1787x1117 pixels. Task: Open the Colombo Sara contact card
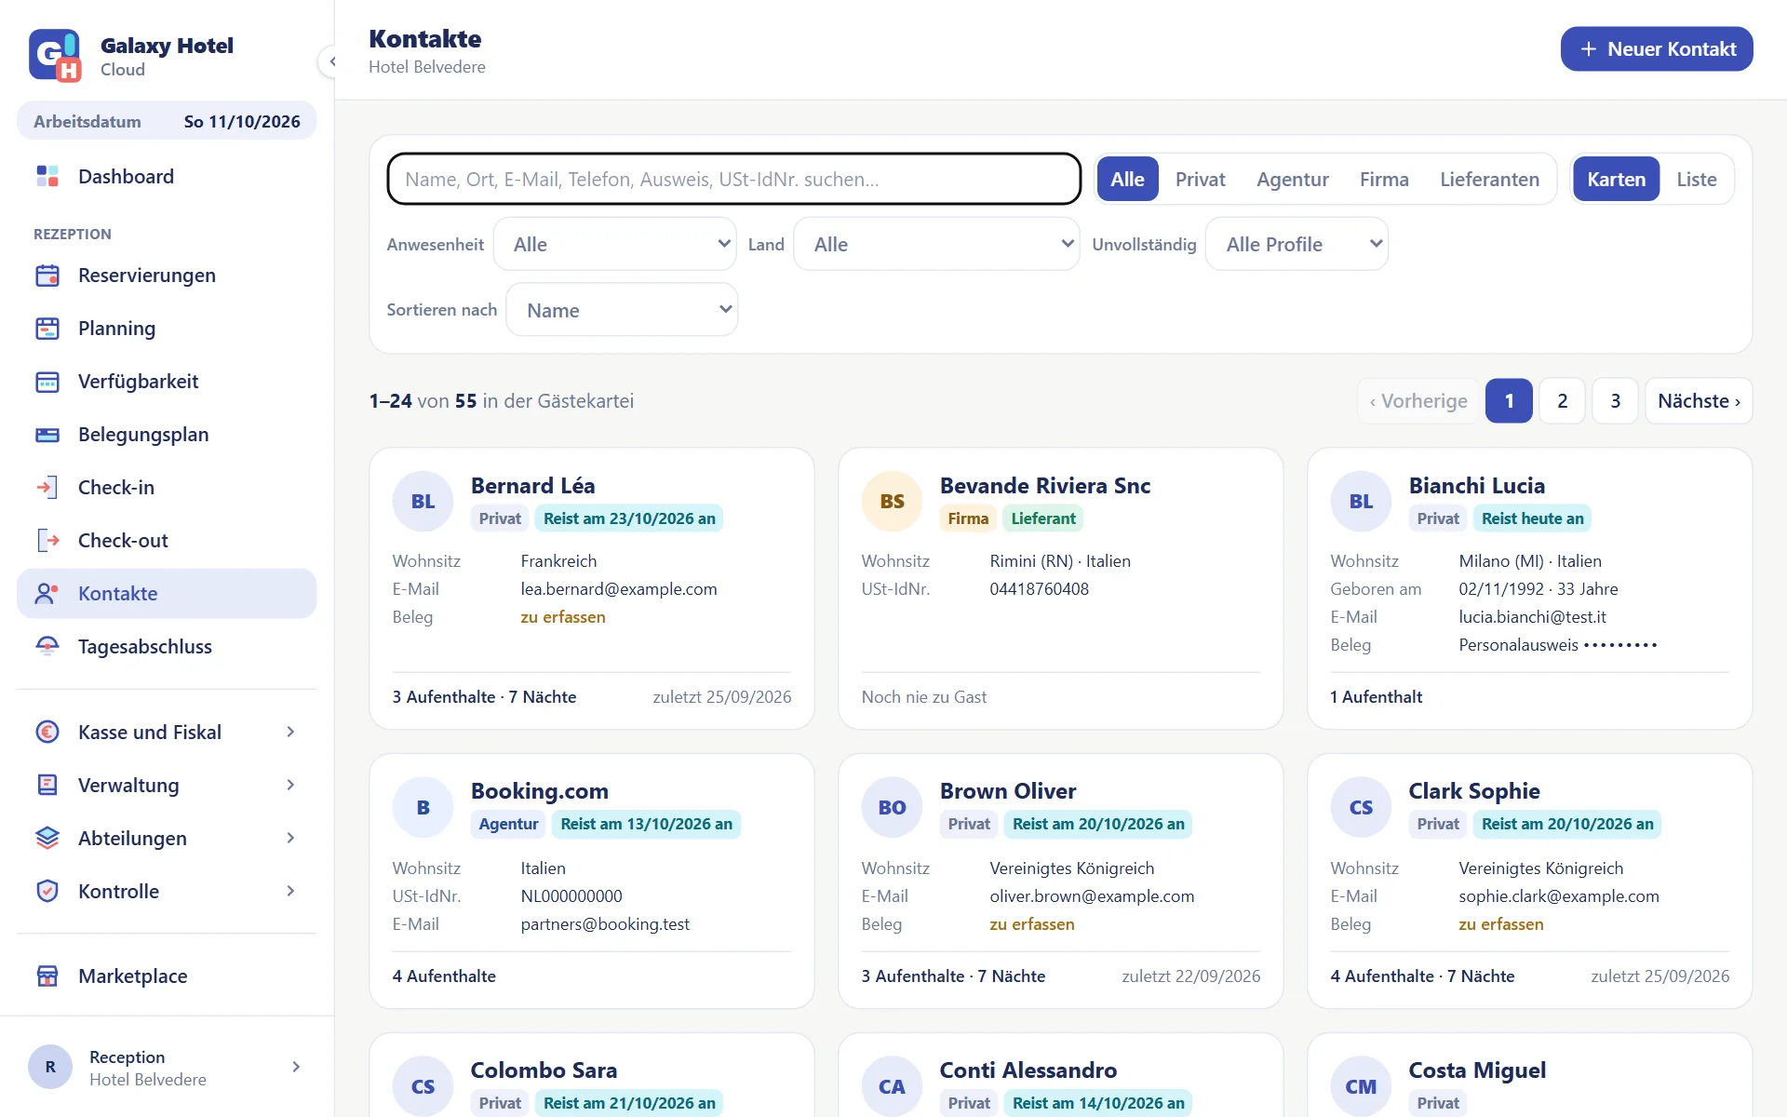[x=592, y=1075]
